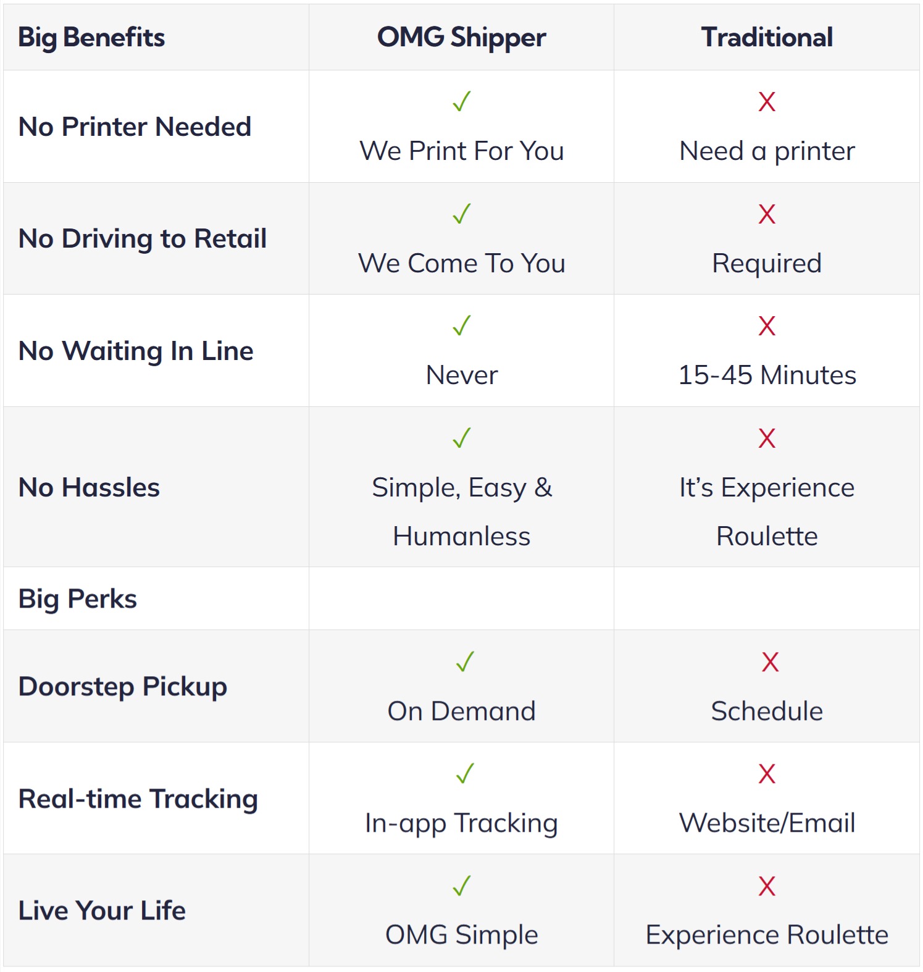Screen dimensions: 923x972
Task: Click the green checkmark above Simple, Easy & Humanless
Action: pos(462,438)
